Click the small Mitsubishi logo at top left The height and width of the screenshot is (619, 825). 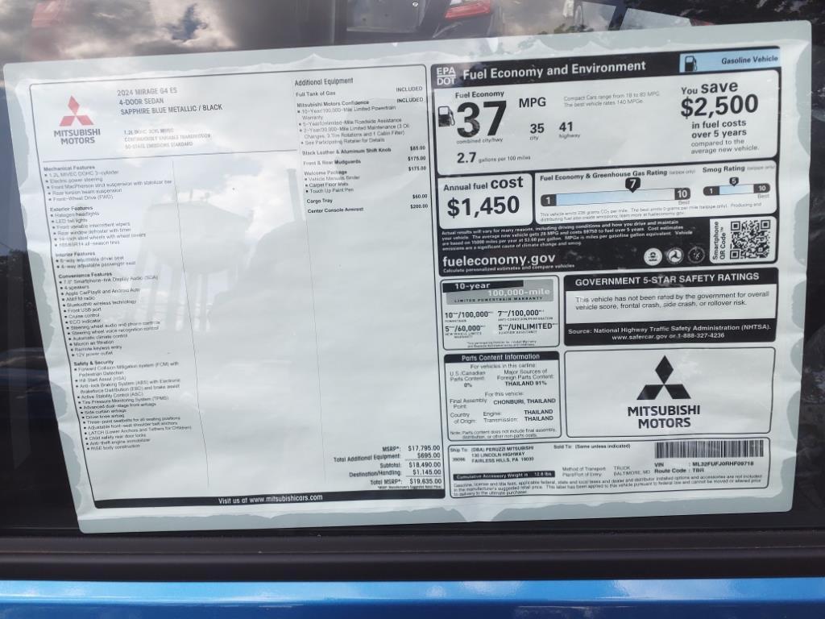tap(77, 111)
